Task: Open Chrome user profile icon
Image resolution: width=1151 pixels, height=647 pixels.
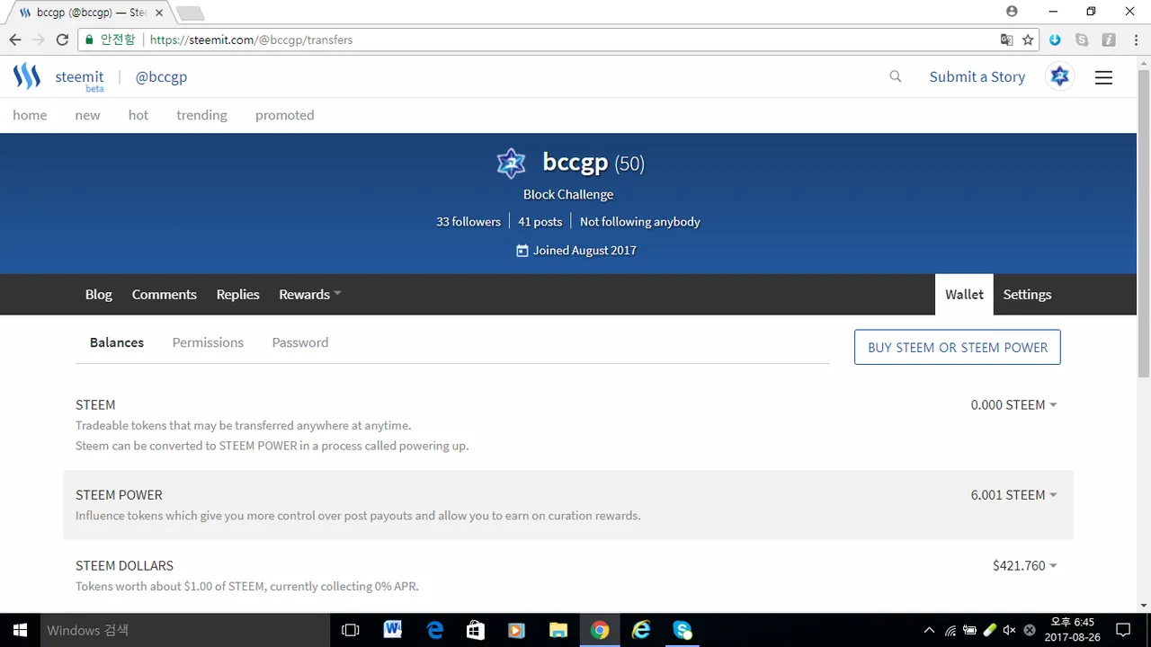Action: 1012,12
